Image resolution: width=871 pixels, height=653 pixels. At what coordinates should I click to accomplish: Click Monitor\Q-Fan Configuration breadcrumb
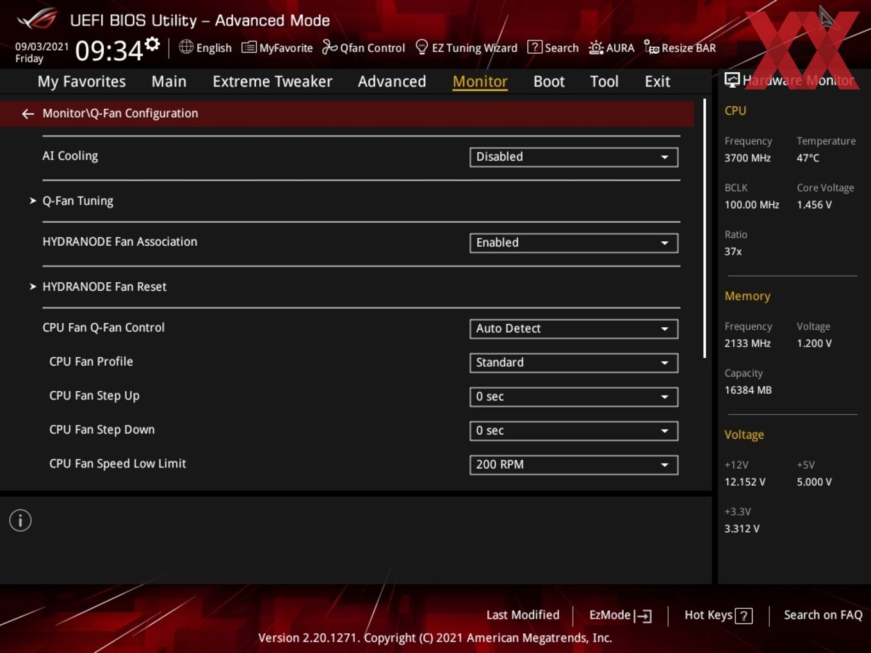pos(120,113)
